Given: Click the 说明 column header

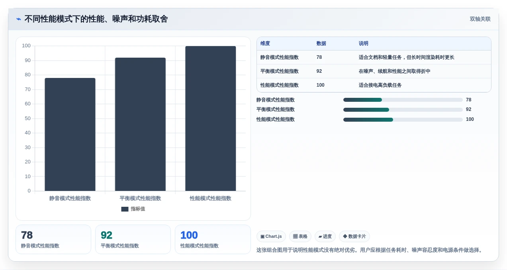Looking at the screenshot, I should point(364,44).
